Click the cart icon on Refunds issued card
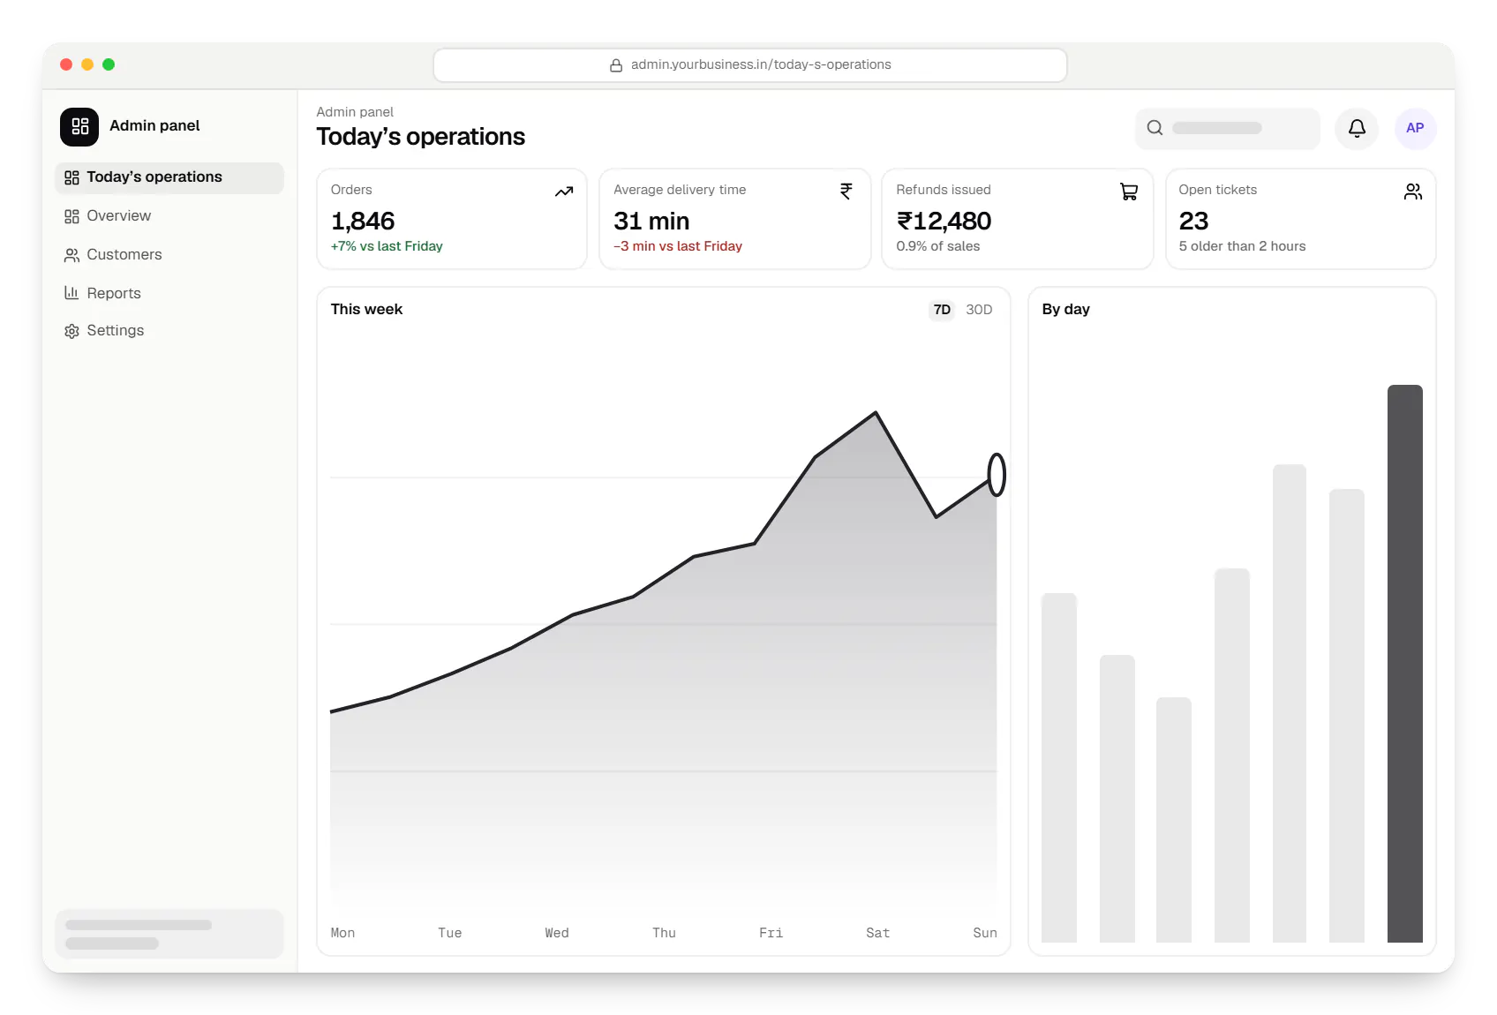Screen dimensions: 1497x1015 click(1129, 192)
